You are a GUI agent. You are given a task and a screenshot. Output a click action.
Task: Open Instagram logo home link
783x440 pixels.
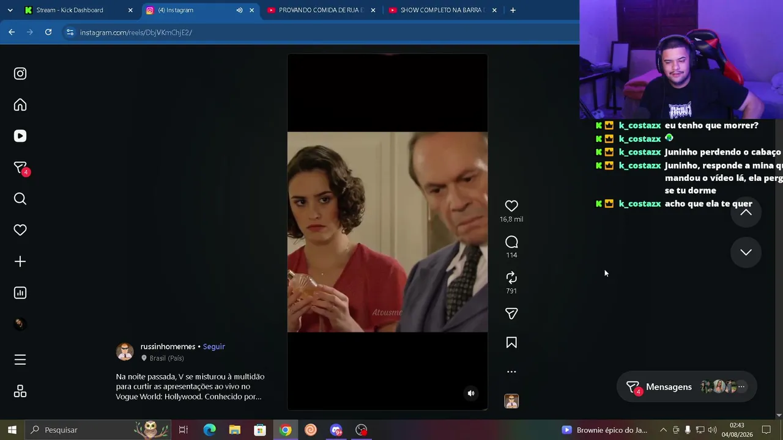pos(20,73)
